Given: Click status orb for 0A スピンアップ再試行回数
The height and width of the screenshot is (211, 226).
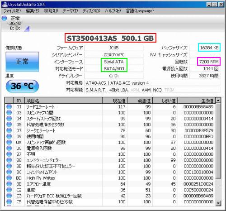Looking at the screenshot, I should pos(9,142).
